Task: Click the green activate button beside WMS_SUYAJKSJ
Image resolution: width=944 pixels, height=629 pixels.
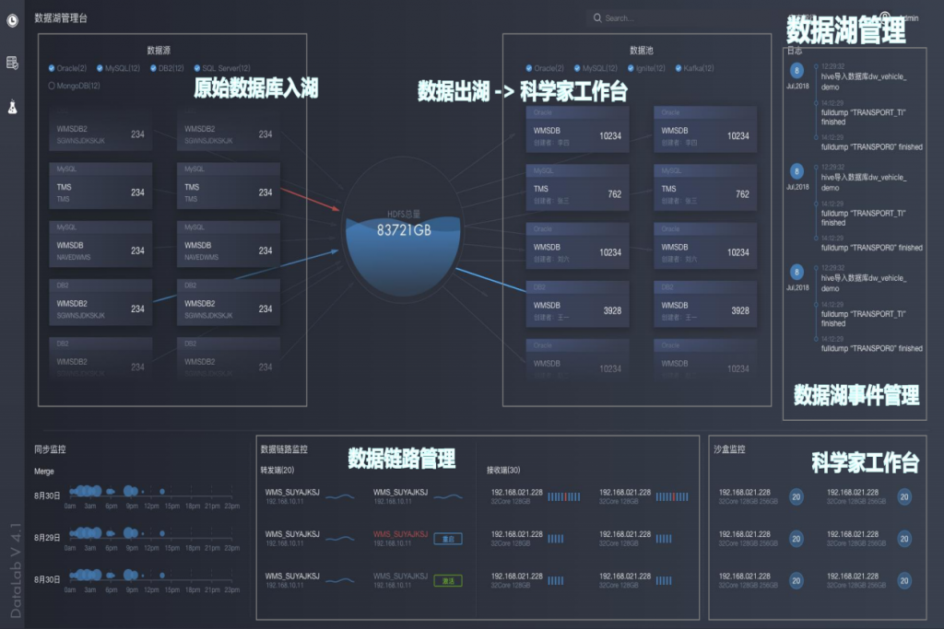Action: coord(448,581)
